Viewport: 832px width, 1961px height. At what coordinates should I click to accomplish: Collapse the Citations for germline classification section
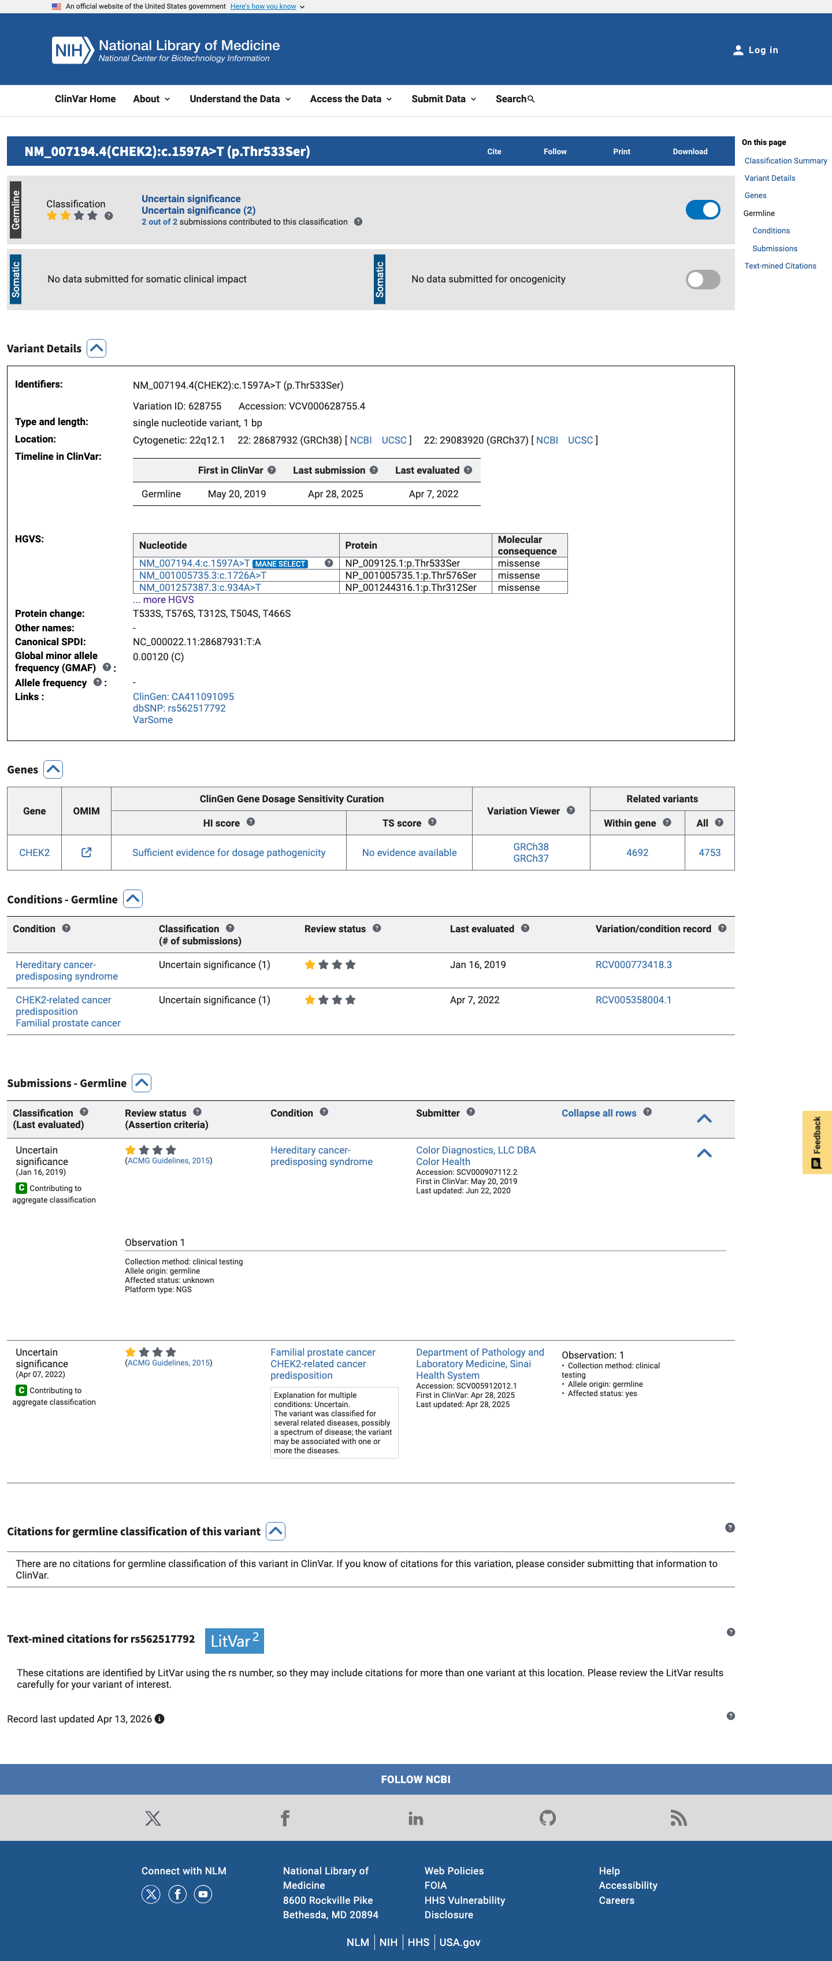(276, 1531)
